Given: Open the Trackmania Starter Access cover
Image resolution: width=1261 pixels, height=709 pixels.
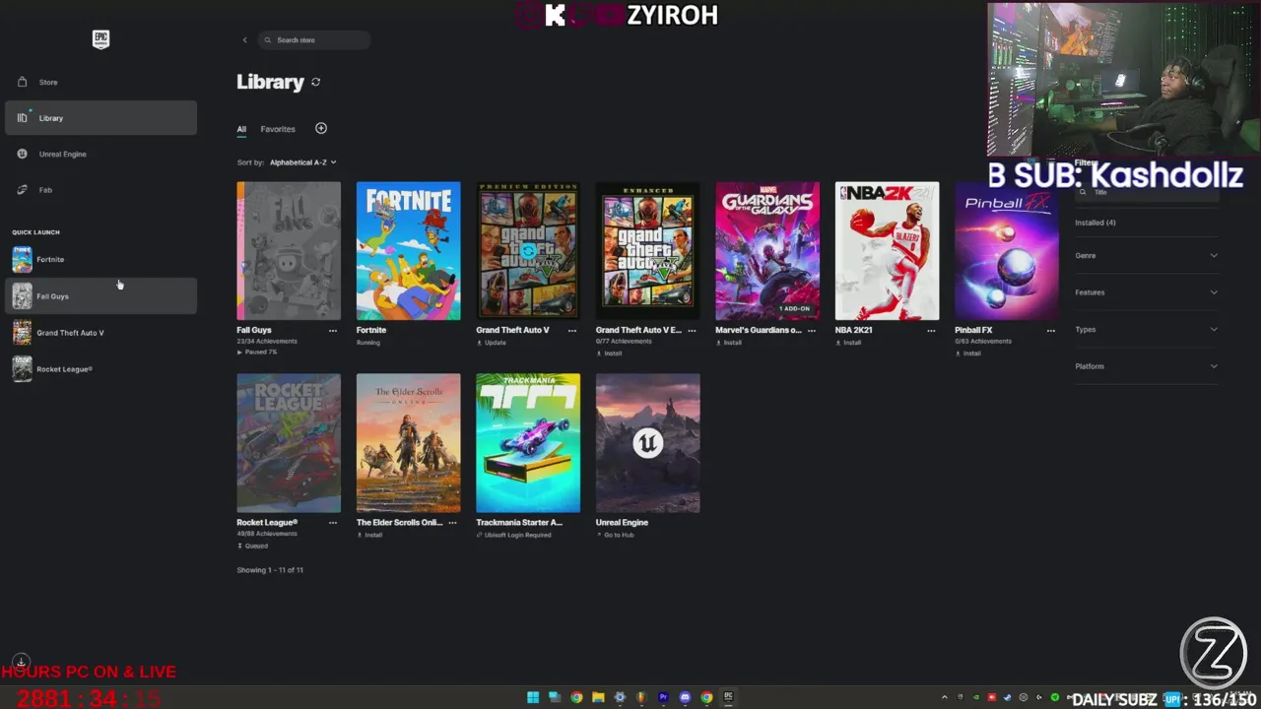Looking at the screenshot, I should tap(528, 443).
